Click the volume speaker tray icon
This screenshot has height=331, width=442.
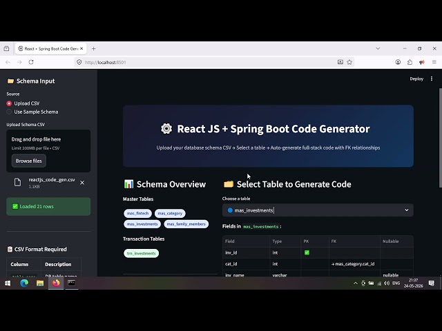(x=387, y=283)
